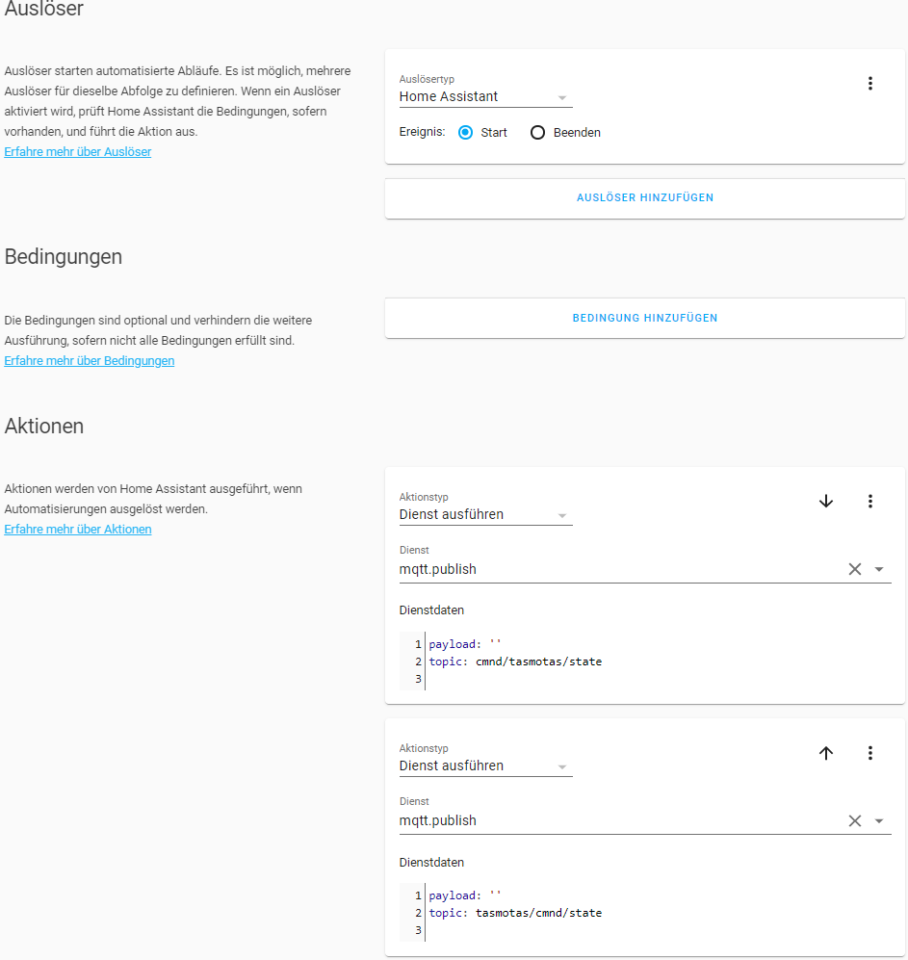Move the second action up with arrow
Image resolution: width=908 pixels, height=960 pixels.
click(x=825, y=753)
